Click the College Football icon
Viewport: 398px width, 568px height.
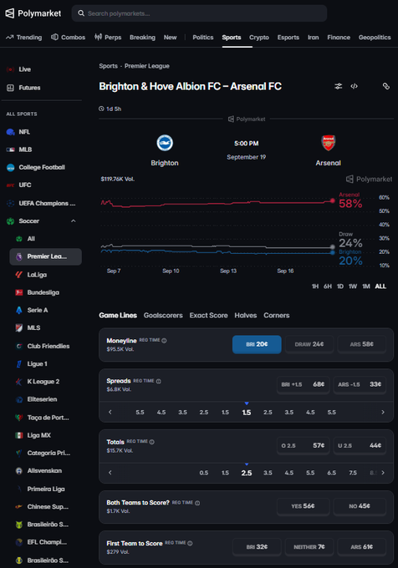[11, 167]
